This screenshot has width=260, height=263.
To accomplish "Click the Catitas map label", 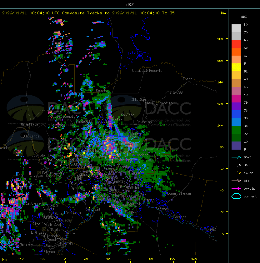I will click(x=162, y=209).
